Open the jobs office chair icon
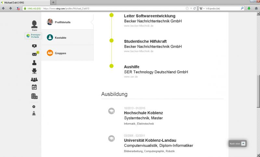 (34, 71)
